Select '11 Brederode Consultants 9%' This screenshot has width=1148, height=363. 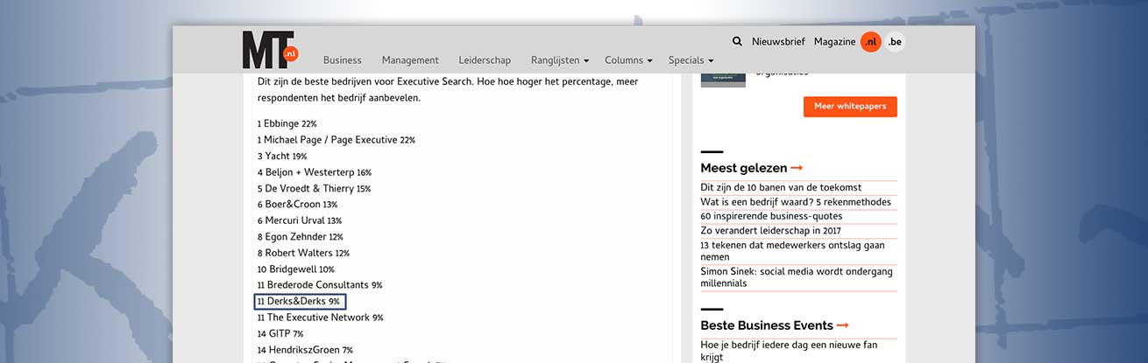point(320,285)
